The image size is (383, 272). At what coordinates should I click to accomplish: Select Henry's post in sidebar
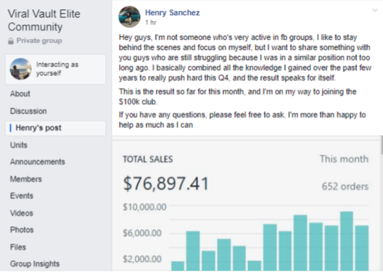pos(55,128)
